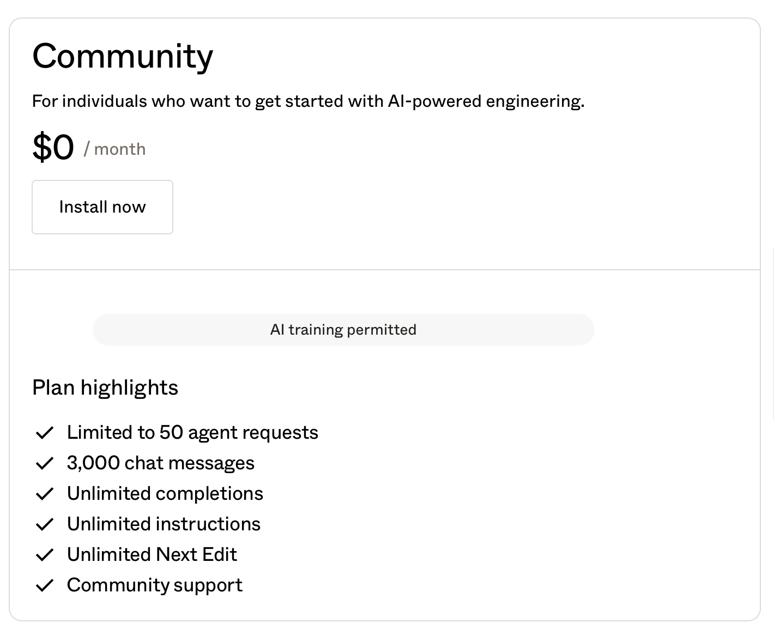Viewport: 774px width, 641px height.
Task: Click the plan description about AI-powered engineering
Action: [x=308, y=101]
